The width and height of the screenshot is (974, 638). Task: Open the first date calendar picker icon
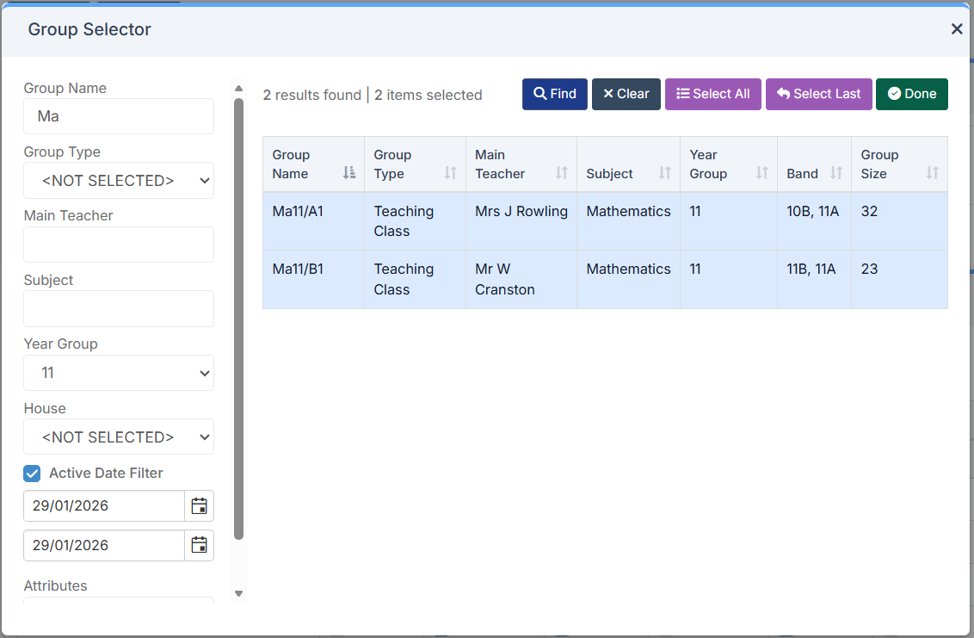click(x=199, y=506)
